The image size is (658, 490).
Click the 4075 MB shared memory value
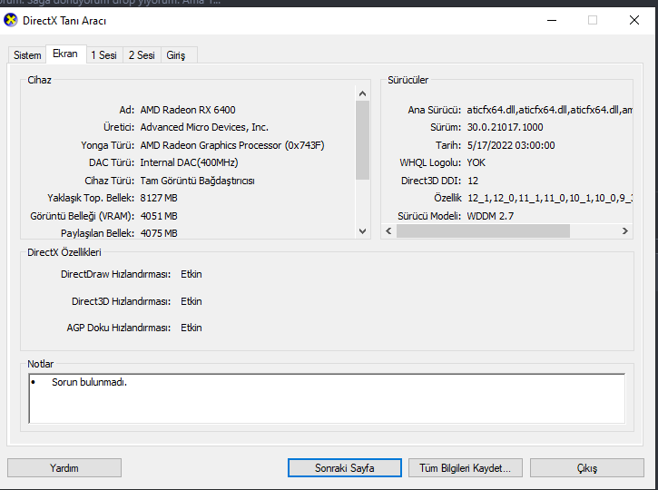[x=159, y=233]
